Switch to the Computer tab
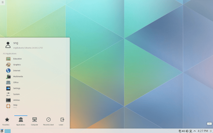The image size is (213, 133). click(x=34, y=121)
